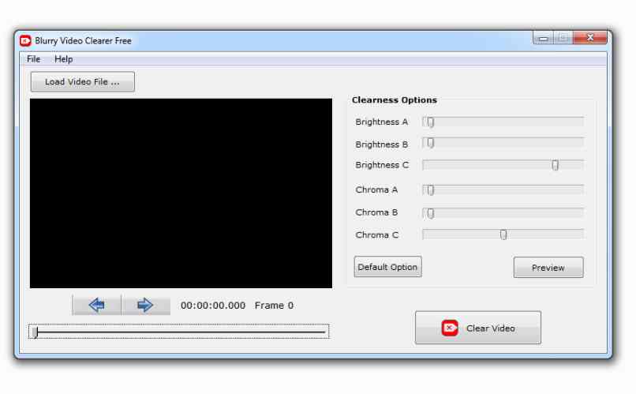Screen dimensions: 636x394
Task: Open the Help menu
Action: (63, 59)
